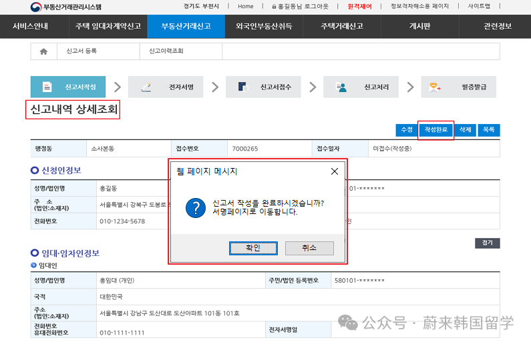Click the phone number 010-1234-5678

[x=122, y=221]
